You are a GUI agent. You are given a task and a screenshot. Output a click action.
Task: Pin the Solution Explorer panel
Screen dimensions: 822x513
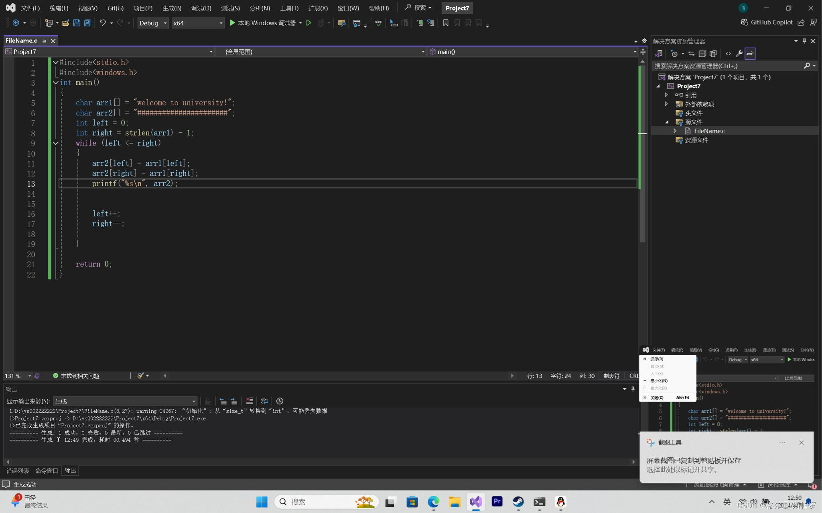804,41
